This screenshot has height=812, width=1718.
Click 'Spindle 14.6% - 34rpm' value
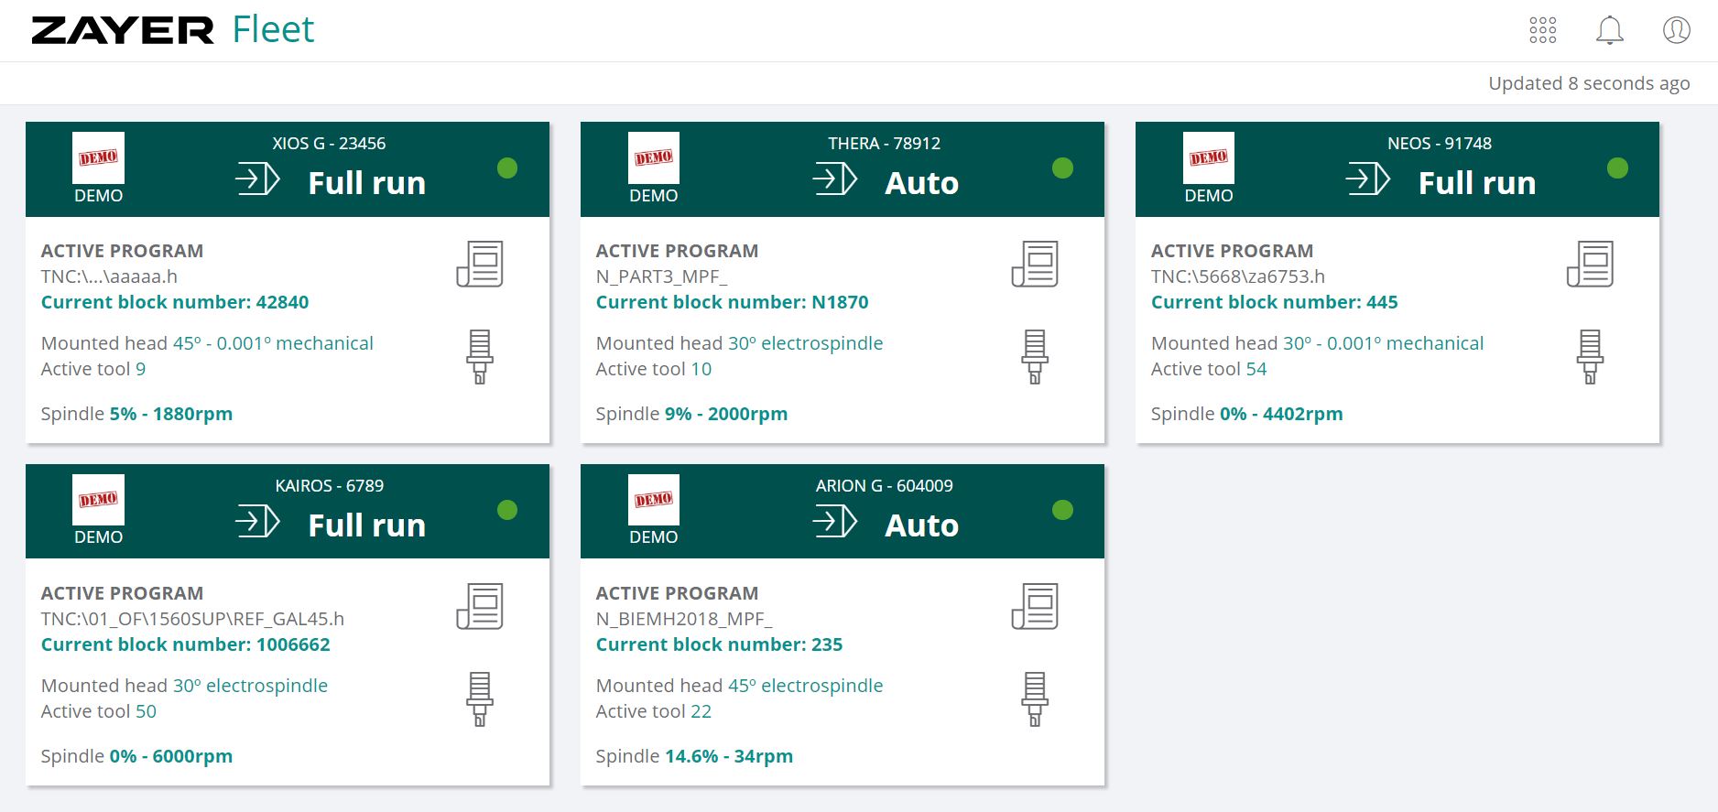(729, 756)
